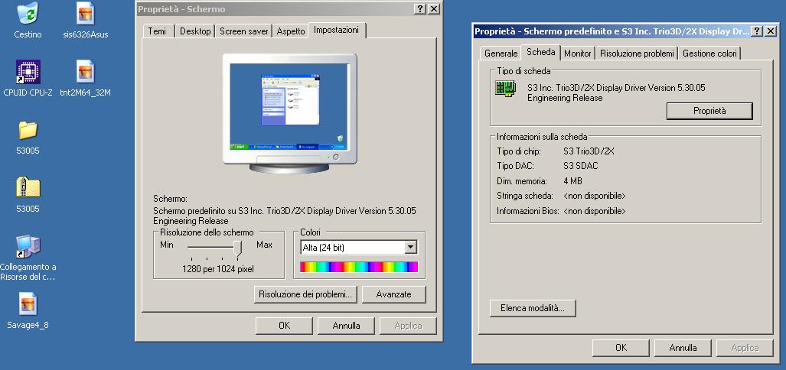Click the 'Schermo predefinito su S3 Inc.' description text

tap(285, 216)
